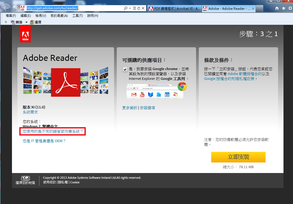Click the 版本 XI (11.0) text
The height and width of the screenshot is (204, 293).
pos(34,107)
